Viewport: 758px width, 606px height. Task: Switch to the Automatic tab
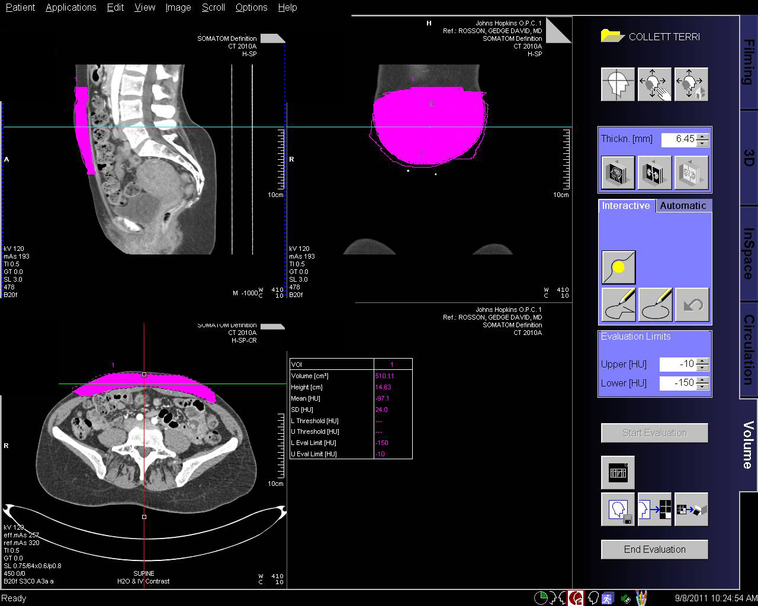click(x=683, y=205)
